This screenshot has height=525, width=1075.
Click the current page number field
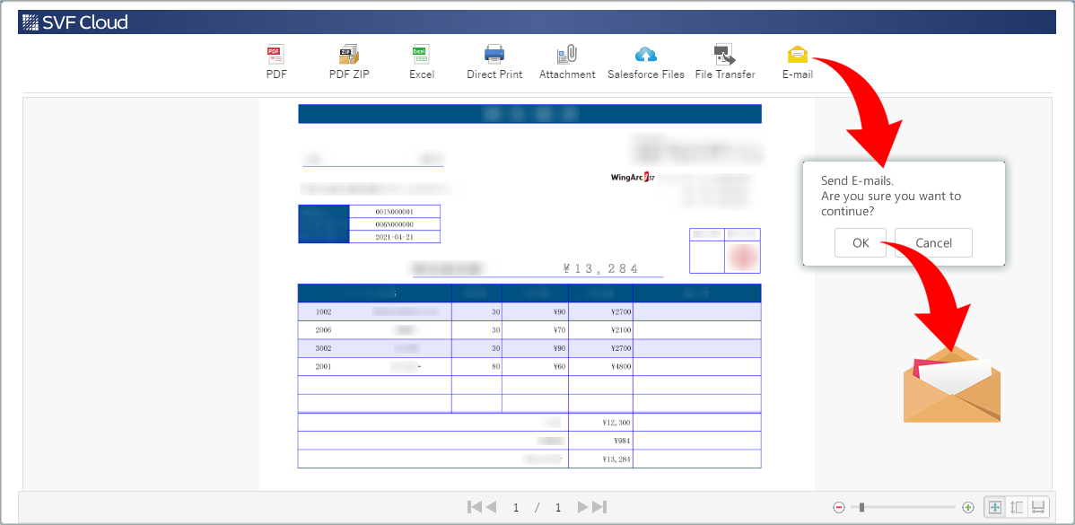coord(516,507)
